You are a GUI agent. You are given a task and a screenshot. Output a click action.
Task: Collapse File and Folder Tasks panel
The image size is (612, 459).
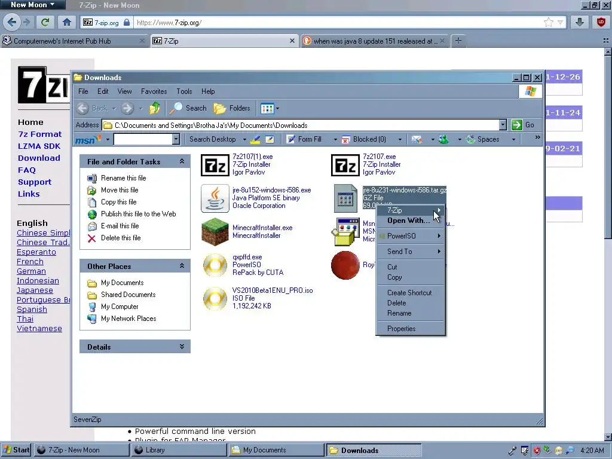[x=182, y=161]
